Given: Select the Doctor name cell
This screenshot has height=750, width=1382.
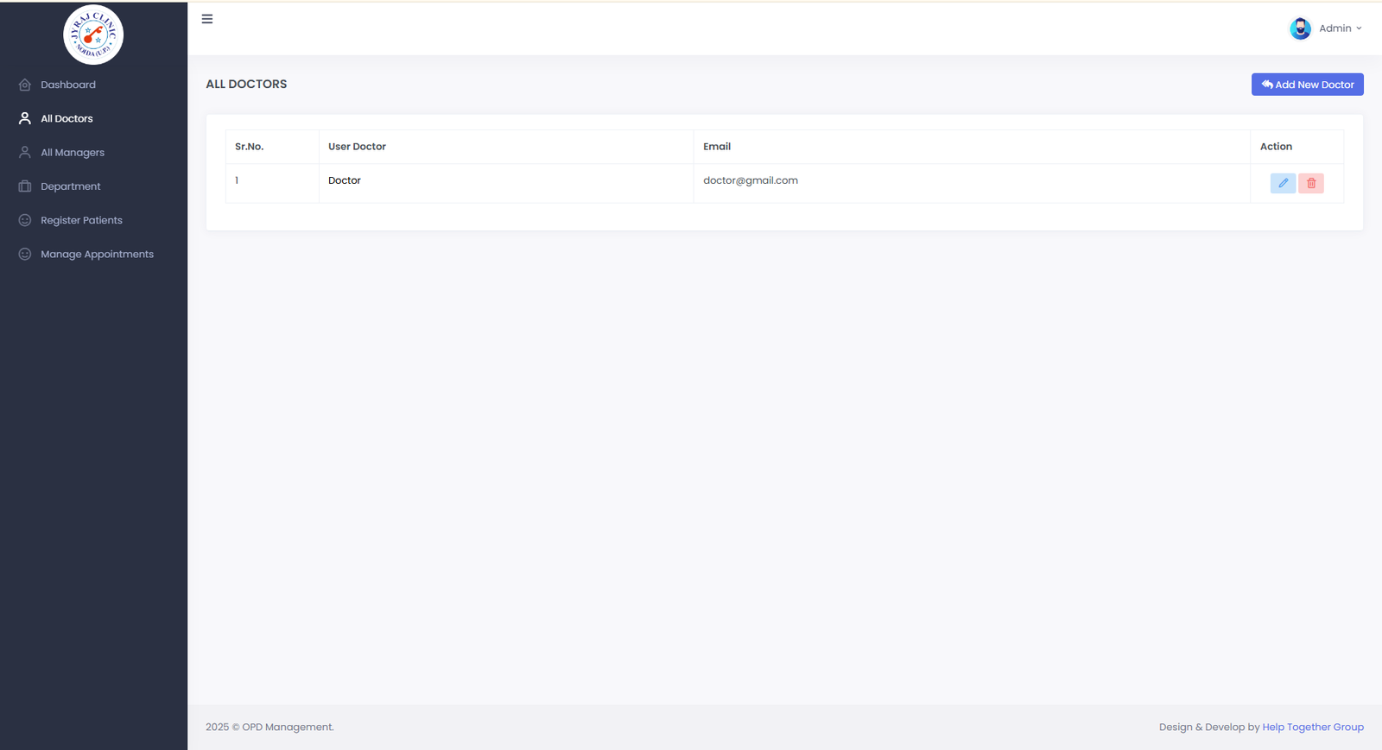Looking at the screenshot, I should [x=506, y=183].
